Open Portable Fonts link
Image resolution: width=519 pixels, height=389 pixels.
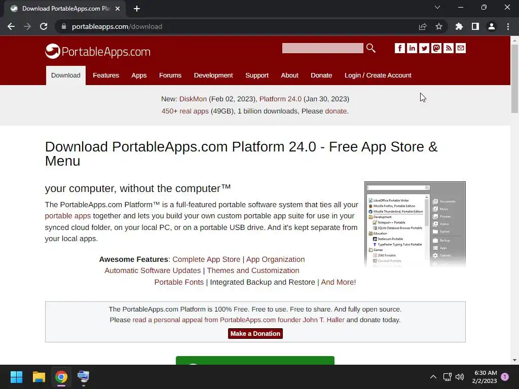(x=179, y=282)
